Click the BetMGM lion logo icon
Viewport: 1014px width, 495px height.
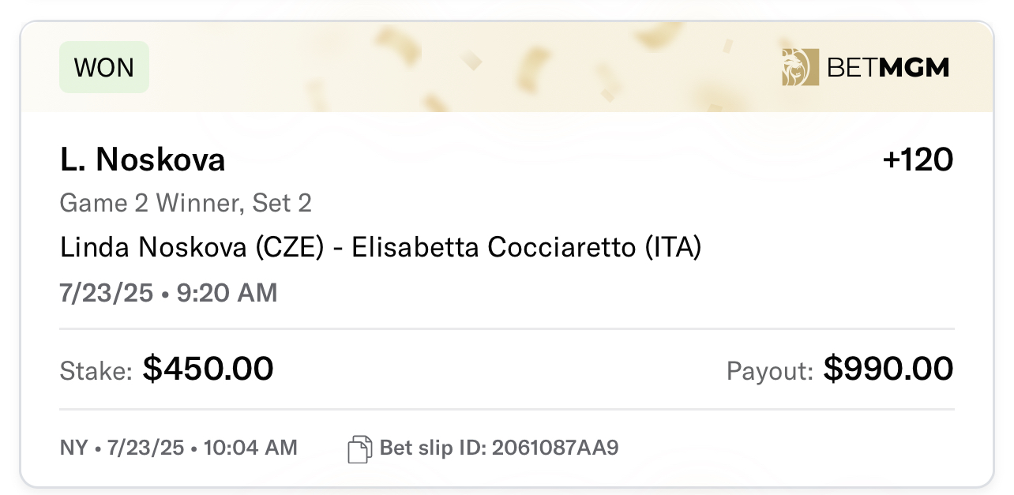click(x=800, y=67)
